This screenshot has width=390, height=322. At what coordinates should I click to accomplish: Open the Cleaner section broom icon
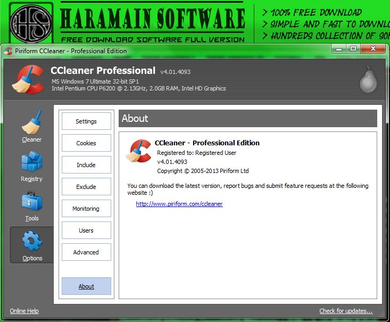click(x=32, y=122)
